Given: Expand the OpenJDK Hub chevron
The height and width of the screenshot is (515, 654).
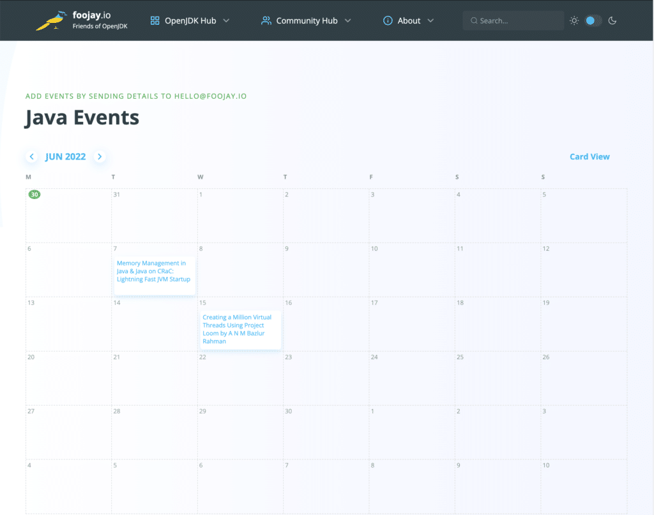Looking at the screenshot, I should [226, 20].
